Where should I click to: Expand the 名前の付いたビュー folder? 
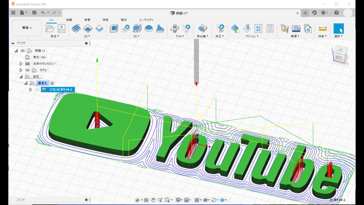(x=21, y=63)
